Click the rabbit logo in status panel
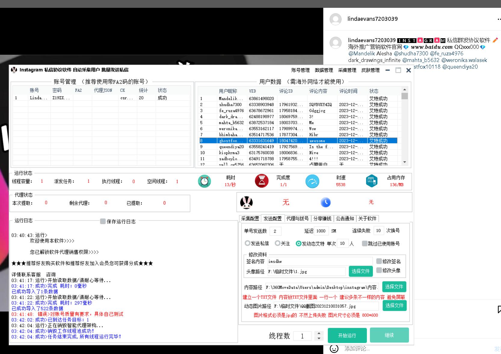 pos(246,202)
